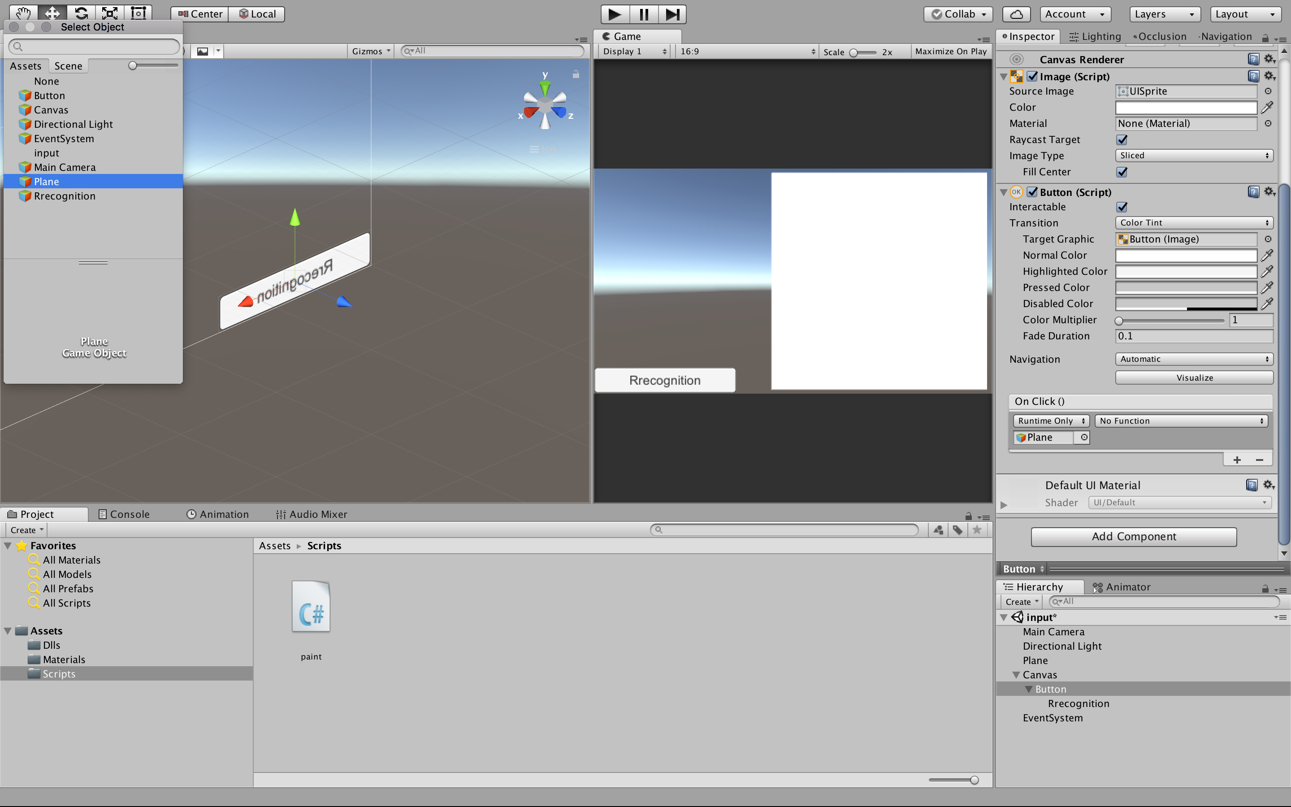The height and width of the screenshot is (807, 1291).
Task: Click the Visualize button
Action: point(1194,377)
